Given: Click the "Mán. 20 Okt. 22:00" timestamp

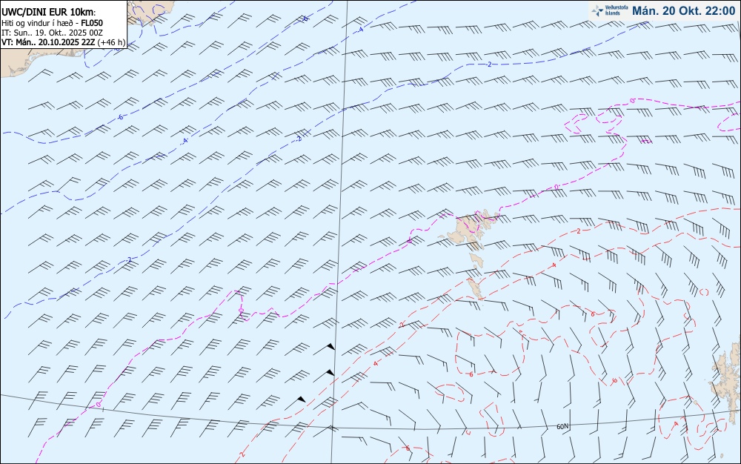Looking at the screenshot, I should pyautogui.click(x=683, y=11).
